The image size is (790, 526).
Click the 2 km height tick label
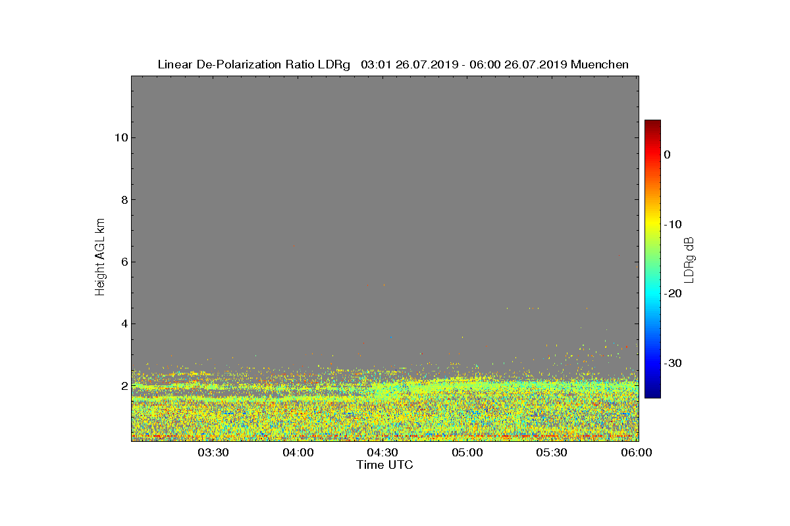click(124, 386)
